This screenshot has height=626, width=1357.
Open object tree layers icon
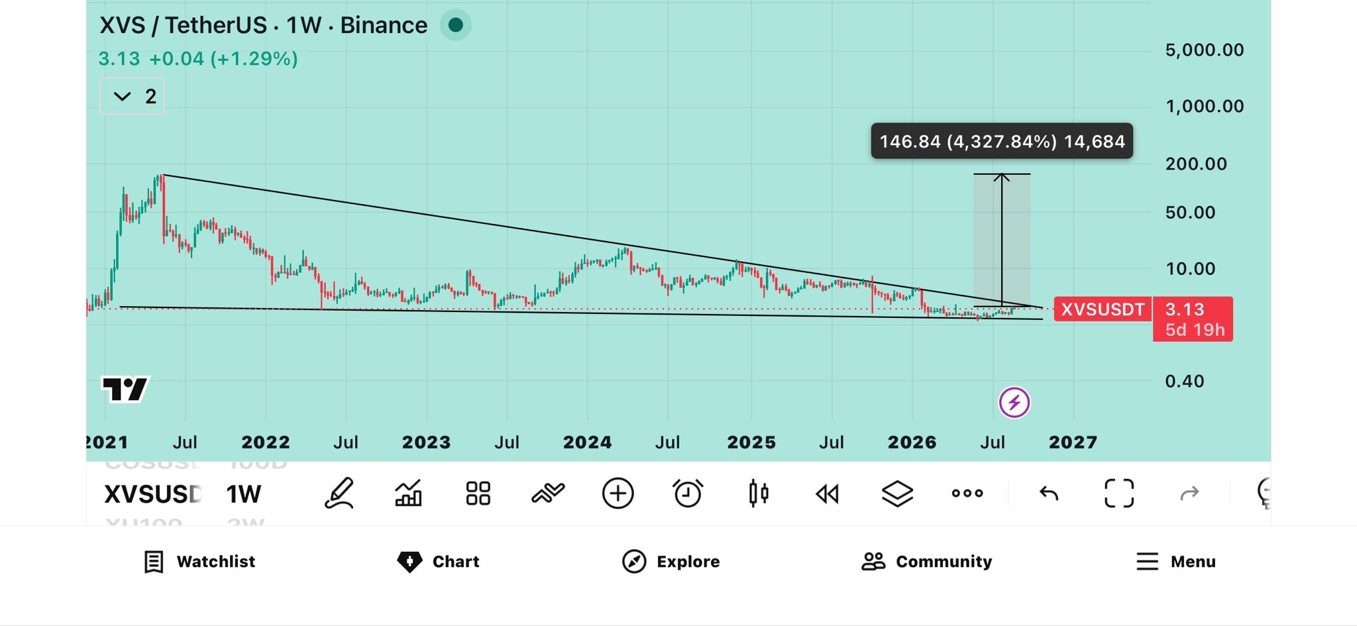[897, 494]
